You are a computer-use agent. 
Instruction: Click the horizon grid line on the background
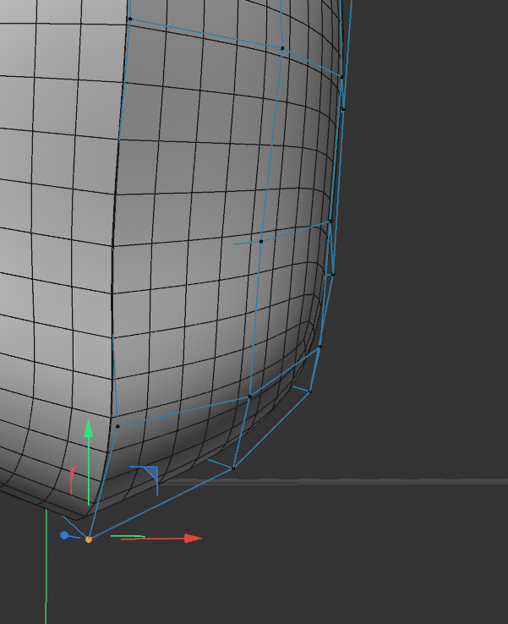pyautogui.click(x=333, y=482)
